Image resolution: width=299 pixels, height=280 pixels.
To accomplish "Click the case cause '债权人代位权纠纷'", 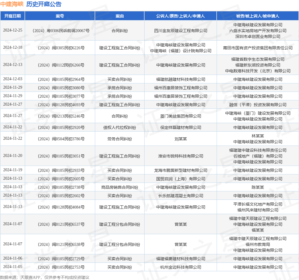I will point(119,127).
